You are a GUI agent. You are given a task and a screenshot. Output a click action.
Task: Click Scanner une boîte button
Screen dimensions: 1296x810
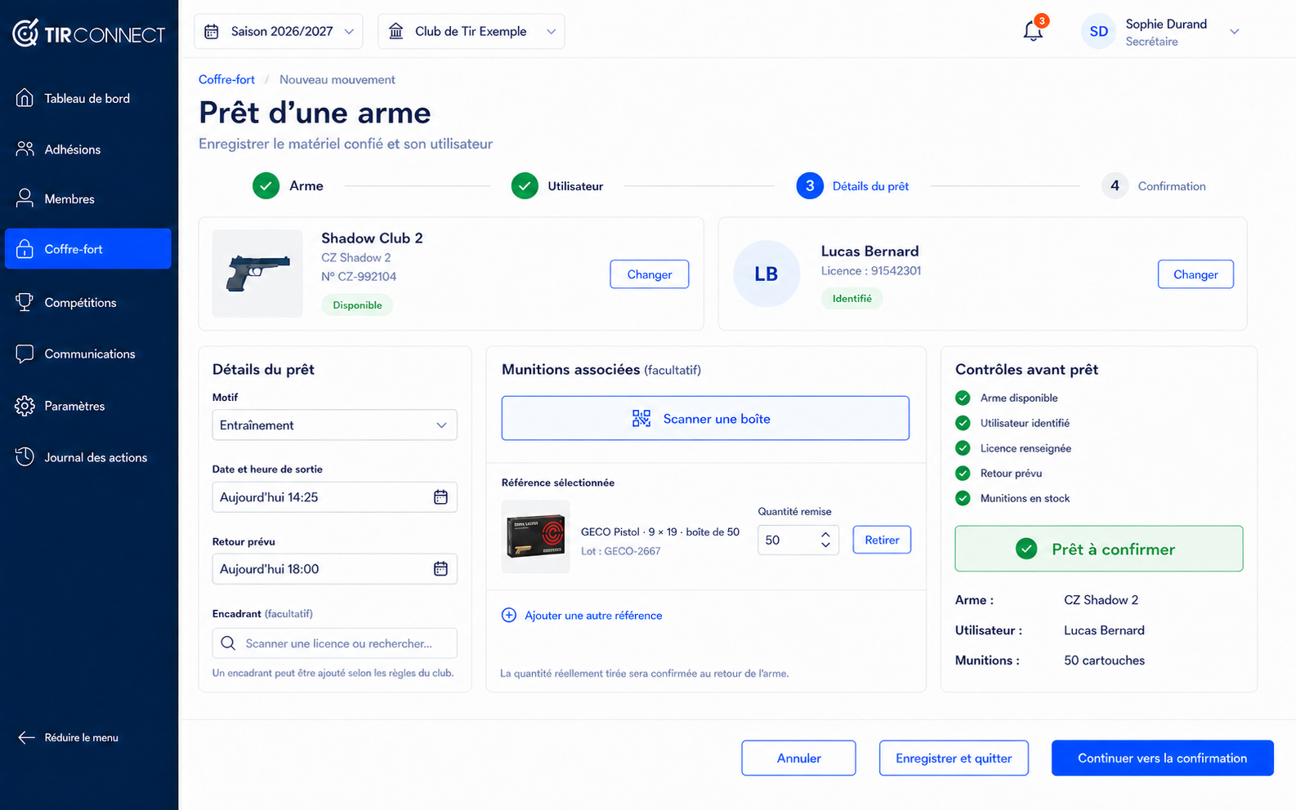pyautogui.click(x=705, y=418)
